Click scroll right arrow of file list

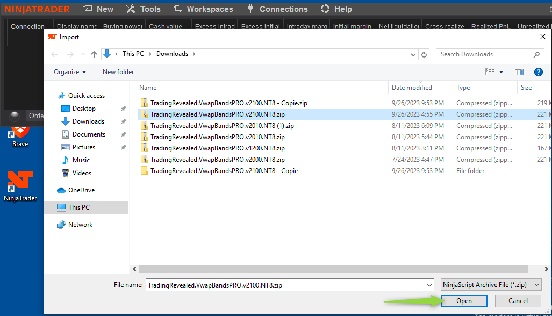pyautogui.click(x=546, y=269)
